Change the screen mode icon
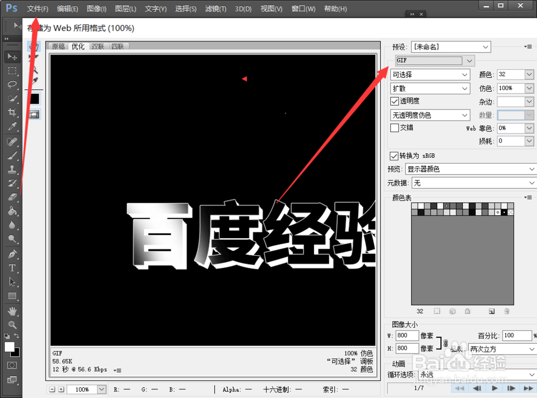 pyautogui.click(x=12, y=379)
